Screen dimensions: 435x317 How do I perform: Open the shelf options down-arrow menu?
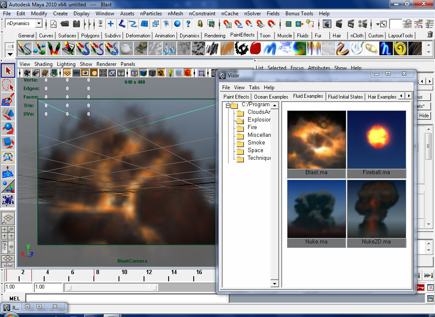[10, 54]
